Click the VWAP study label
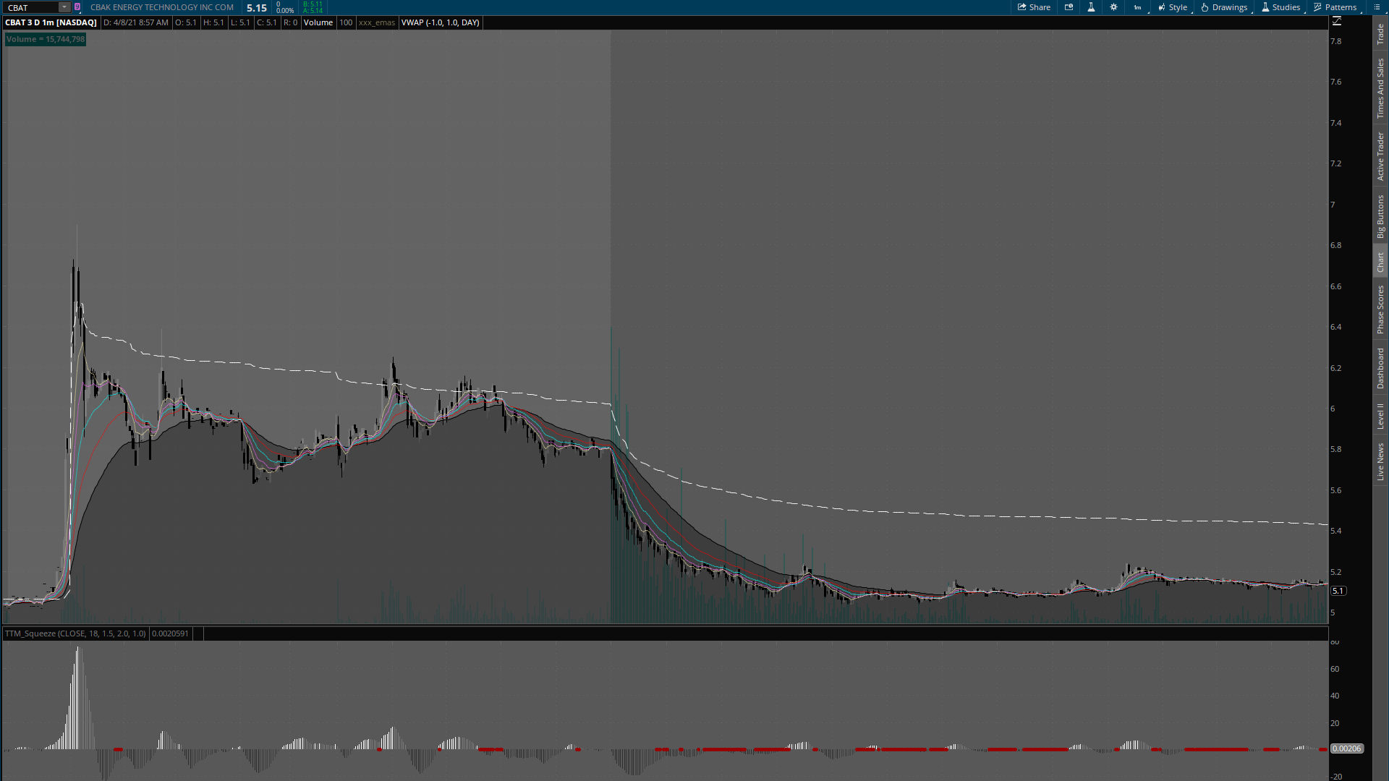The height and width of the screenshot is (781, 1389). point(440,22)
